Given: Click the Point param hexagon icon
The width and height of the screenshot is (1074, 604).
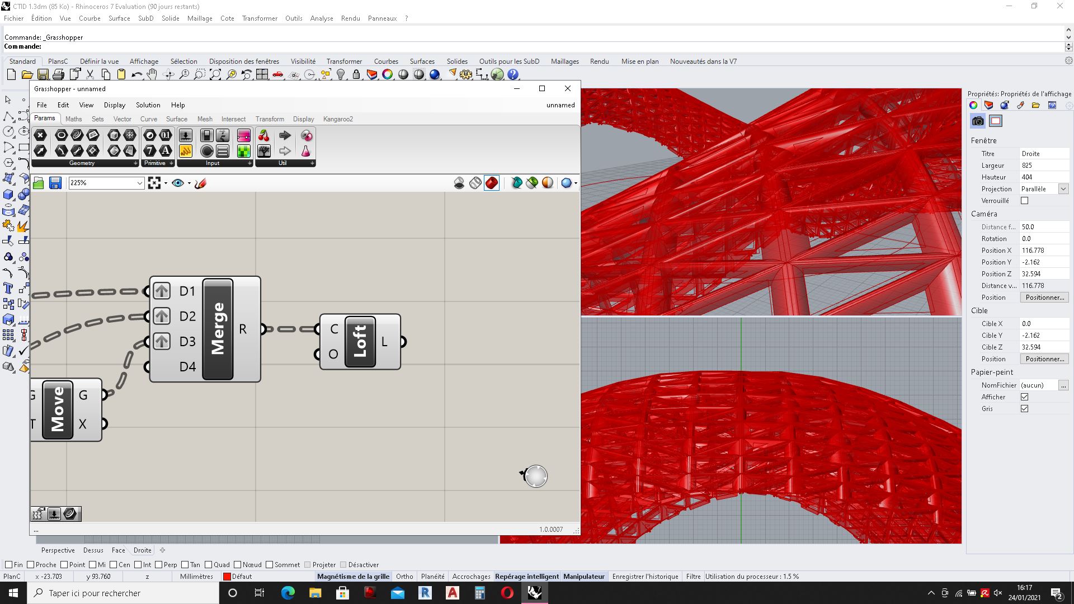Looking at the screenshot, I should [40, 135].
